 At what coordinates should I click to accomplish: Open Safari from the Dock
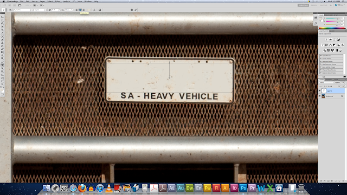pos(73,188)
